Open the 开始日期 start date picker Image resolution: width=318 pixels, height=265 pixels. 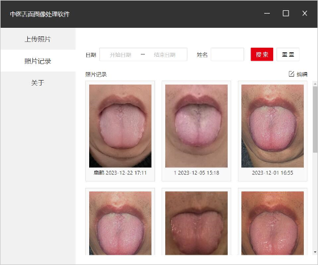(120, 54)
